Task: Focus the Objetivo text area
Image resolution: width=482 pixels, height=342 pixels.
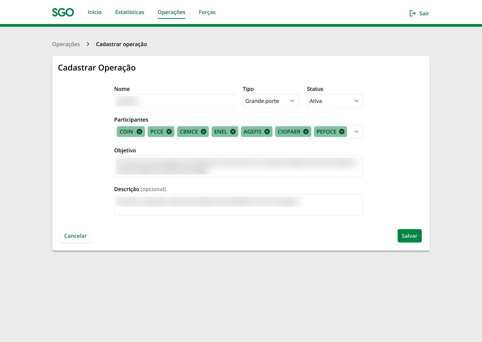Action: 238,166
